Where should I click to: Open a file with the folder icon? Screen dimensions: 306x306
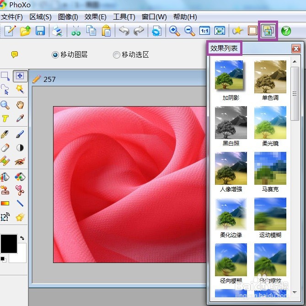[x=25, y=31]
